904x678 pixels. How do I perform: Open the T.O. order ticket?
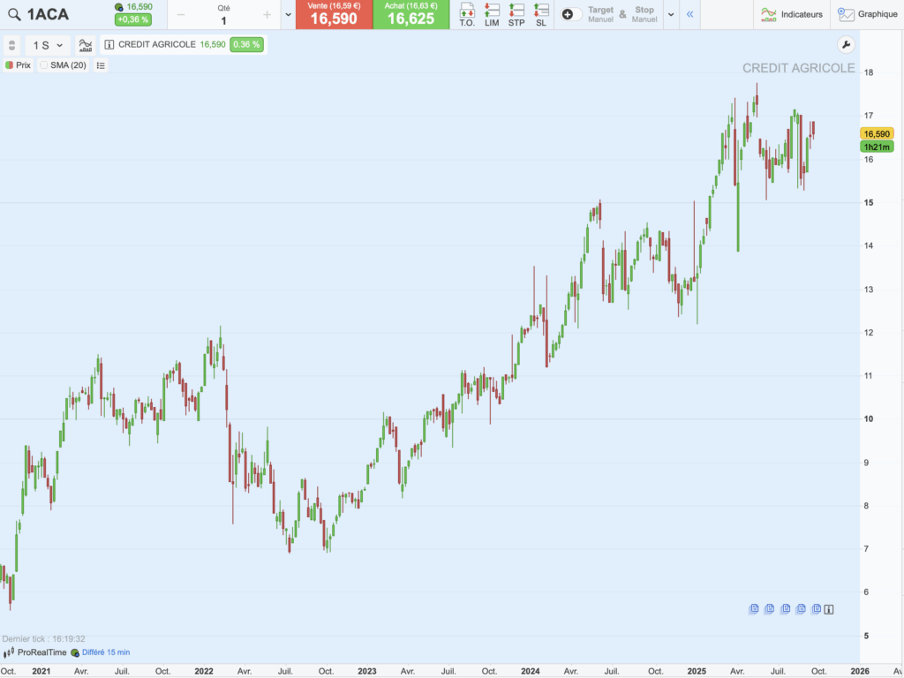pyautogui.click(x=467, y=14)
